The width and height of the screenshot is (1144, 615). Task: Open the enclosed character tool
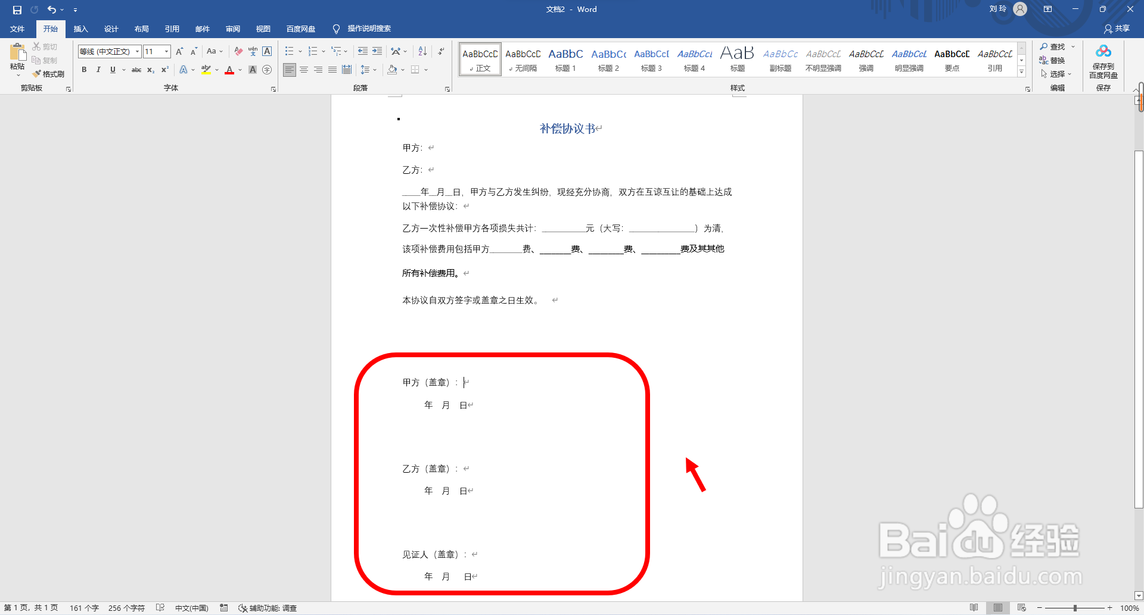click(267, 70)
